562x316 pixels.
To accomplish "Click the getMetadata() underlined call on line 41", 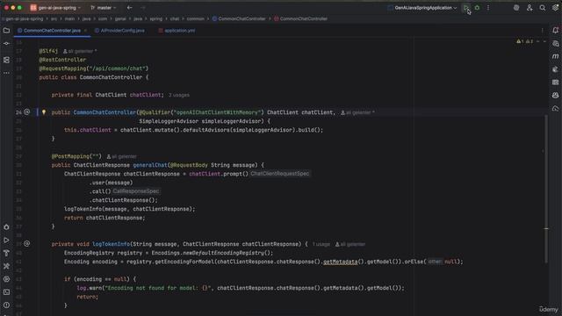I will click(x=341, y=262).
